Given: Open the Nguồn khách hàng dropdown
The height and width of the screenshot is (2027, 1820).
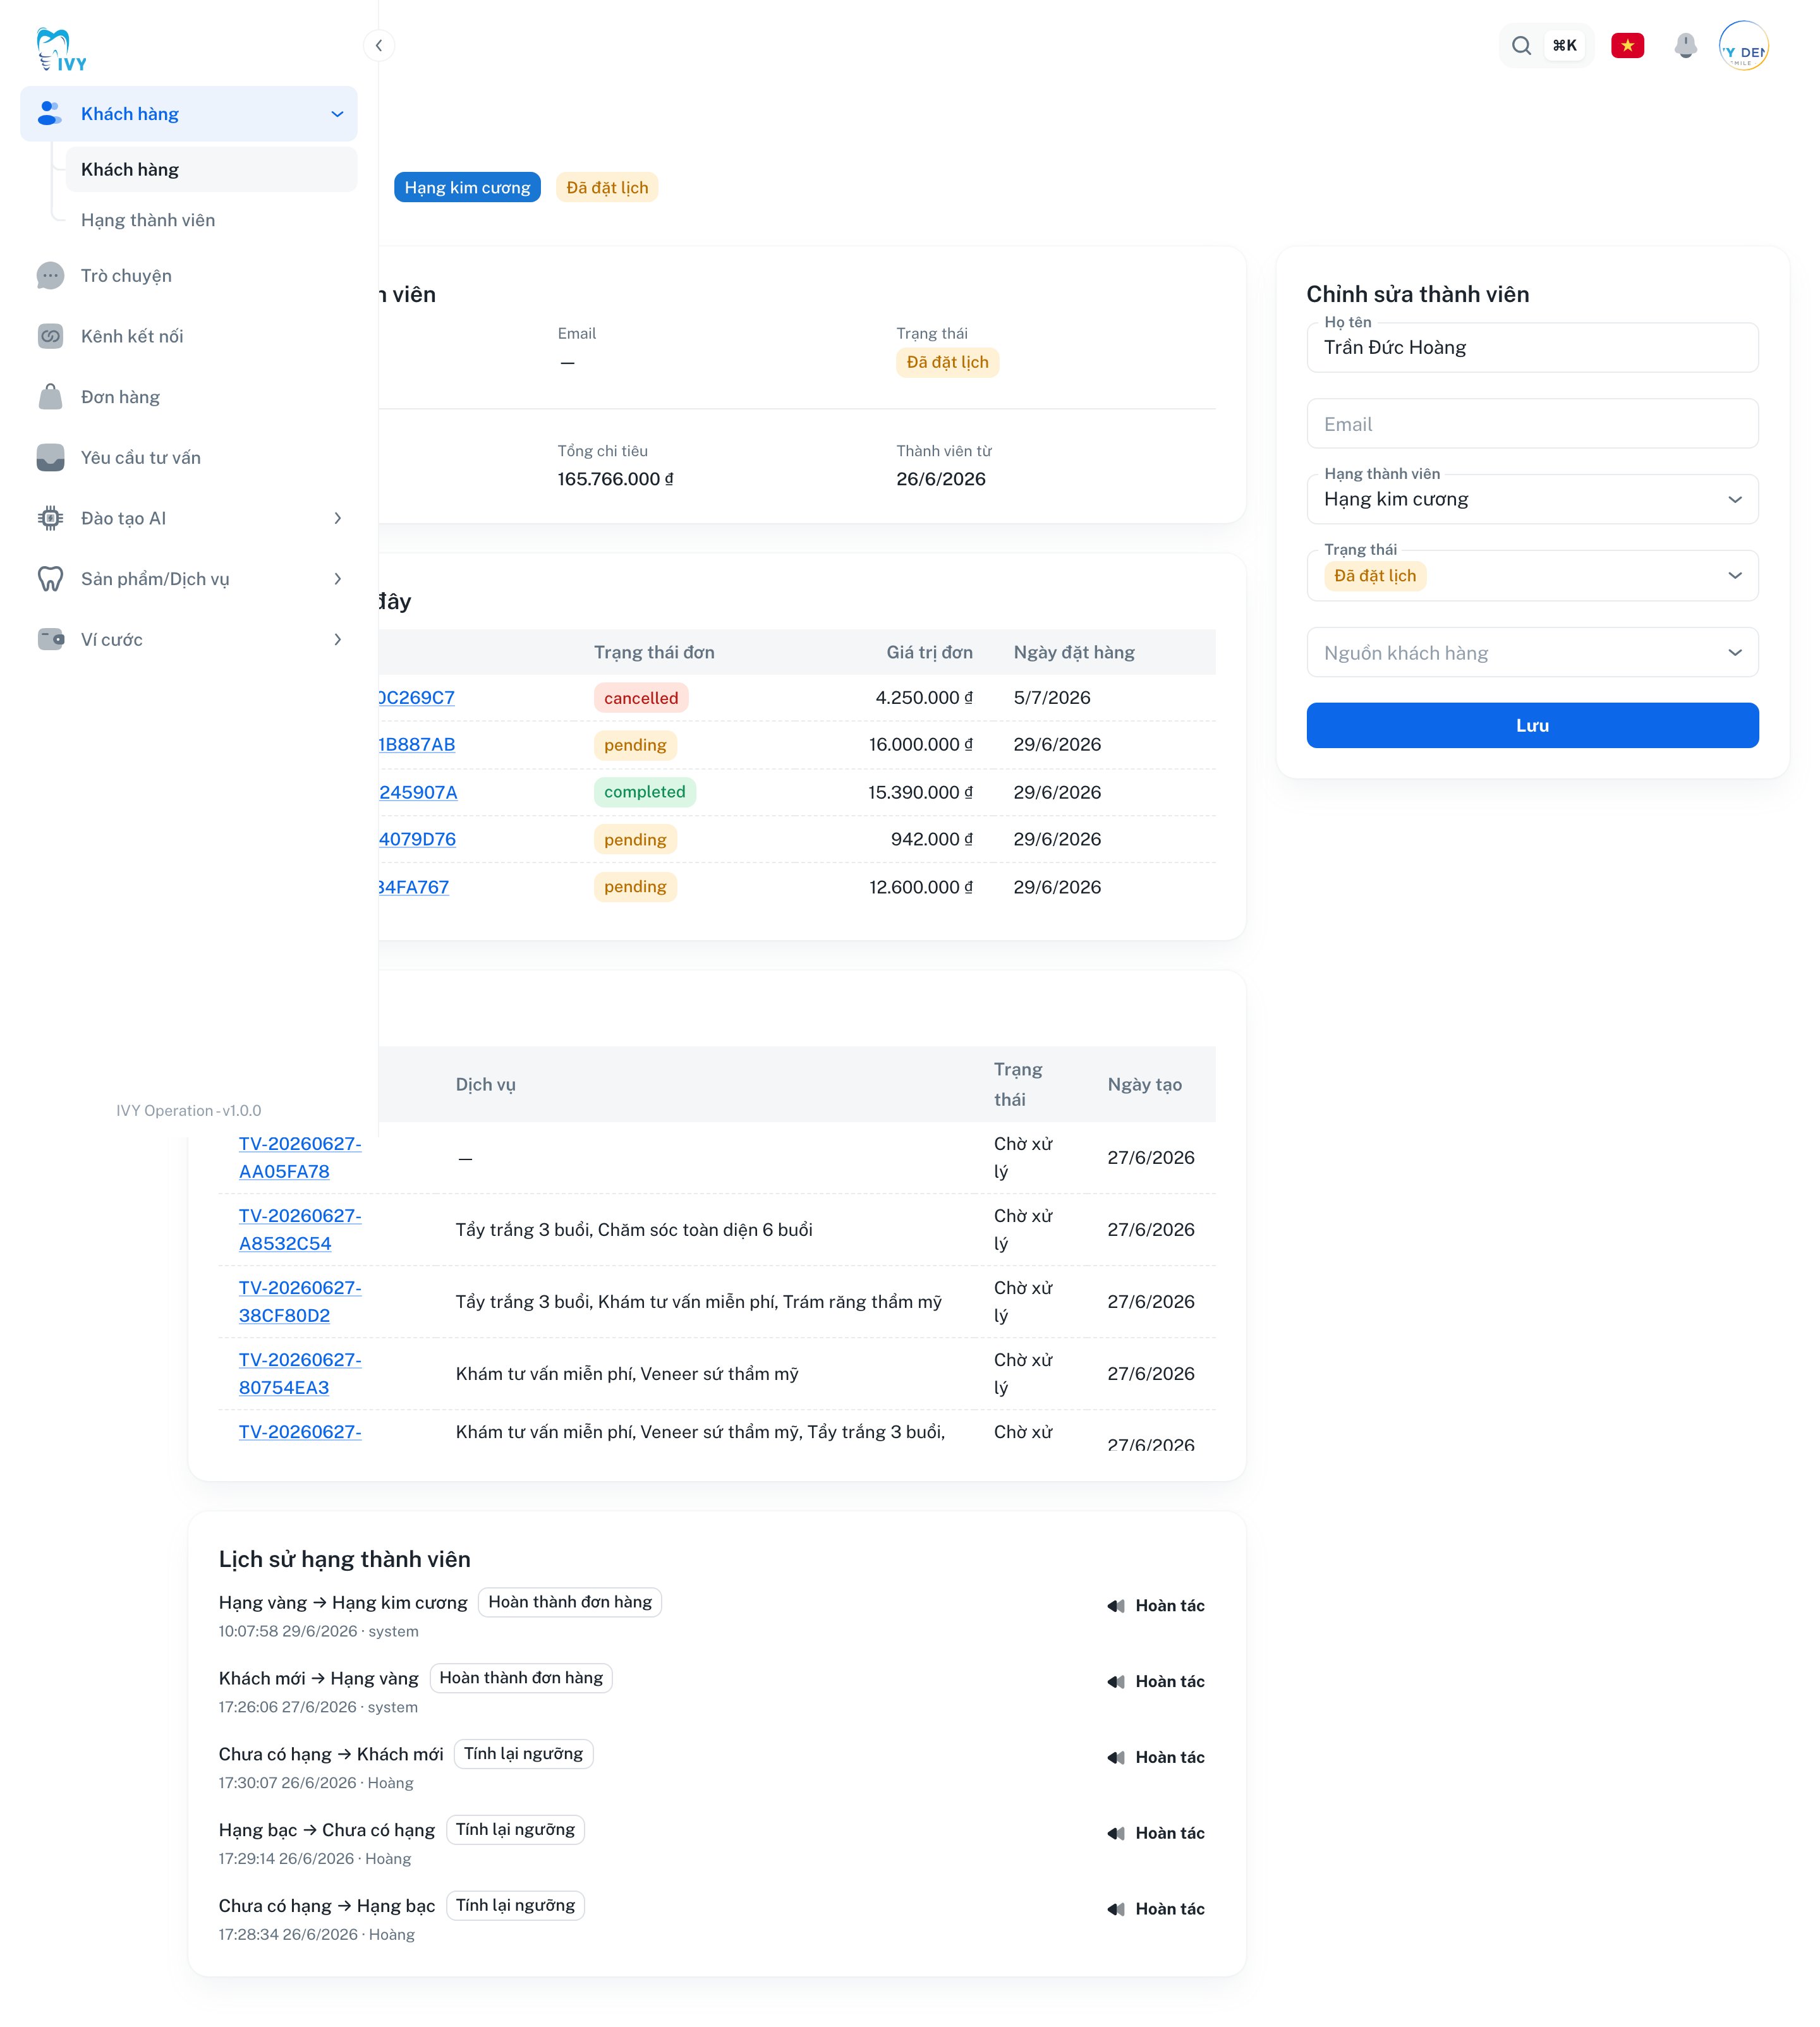Looking at the screenshot, I should [x=1532, y=652].
